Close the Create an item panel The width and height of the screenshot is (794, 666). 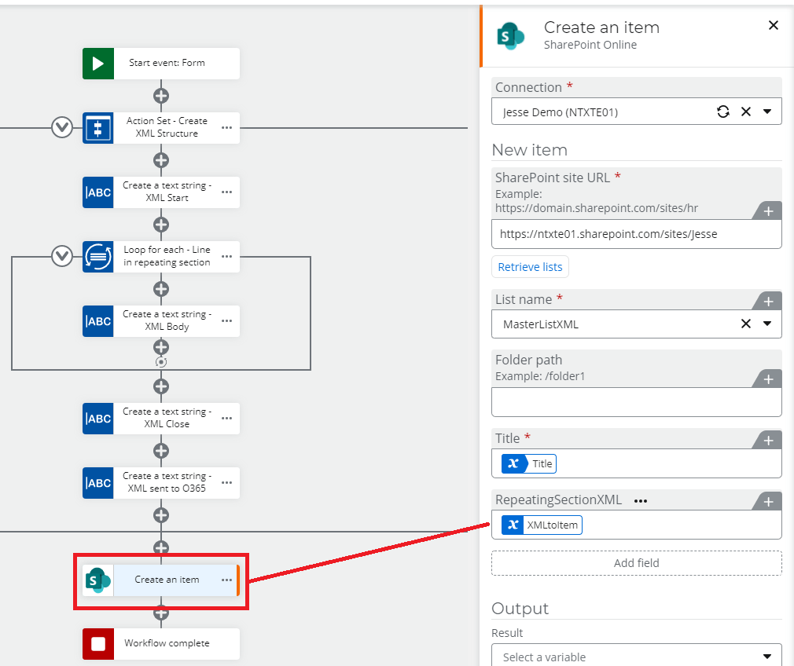point(774,26)
